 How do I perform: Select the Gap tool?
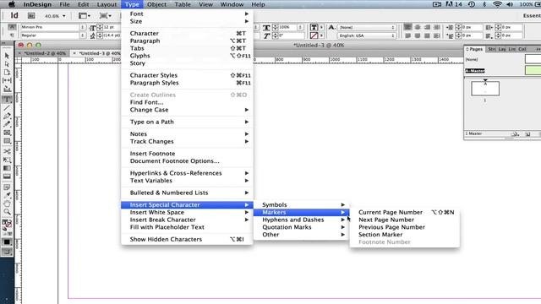7,80
